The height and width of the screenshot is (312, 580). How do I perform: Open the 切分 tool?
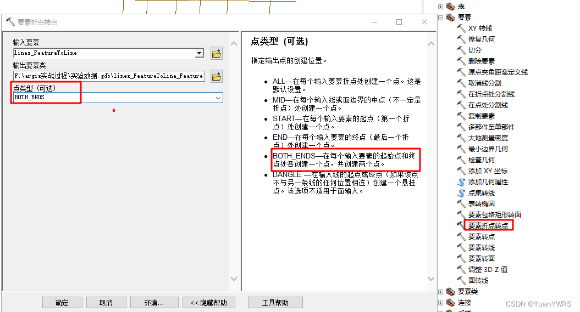[x=474, y=50]
